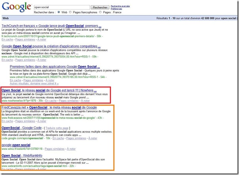
Task: Open the FredCavazza.net OpenSocial result title
Action: pos(49,108)
